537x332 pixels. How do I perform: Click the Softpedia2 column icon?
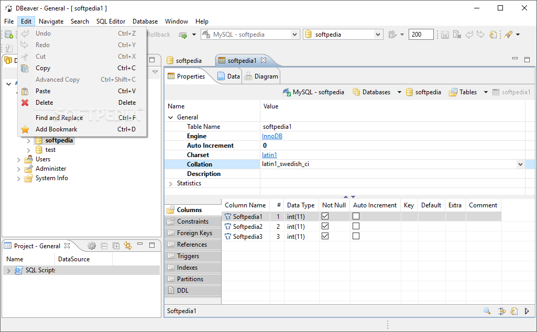tap(228, 227)
